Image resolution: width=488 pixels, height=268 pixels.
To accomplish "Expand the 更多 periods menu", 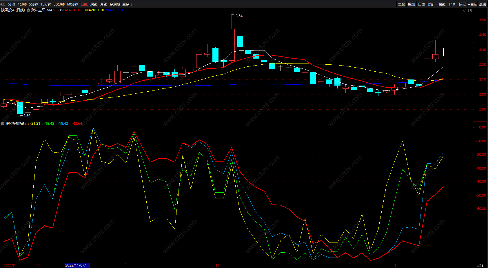I will (127, 4).
